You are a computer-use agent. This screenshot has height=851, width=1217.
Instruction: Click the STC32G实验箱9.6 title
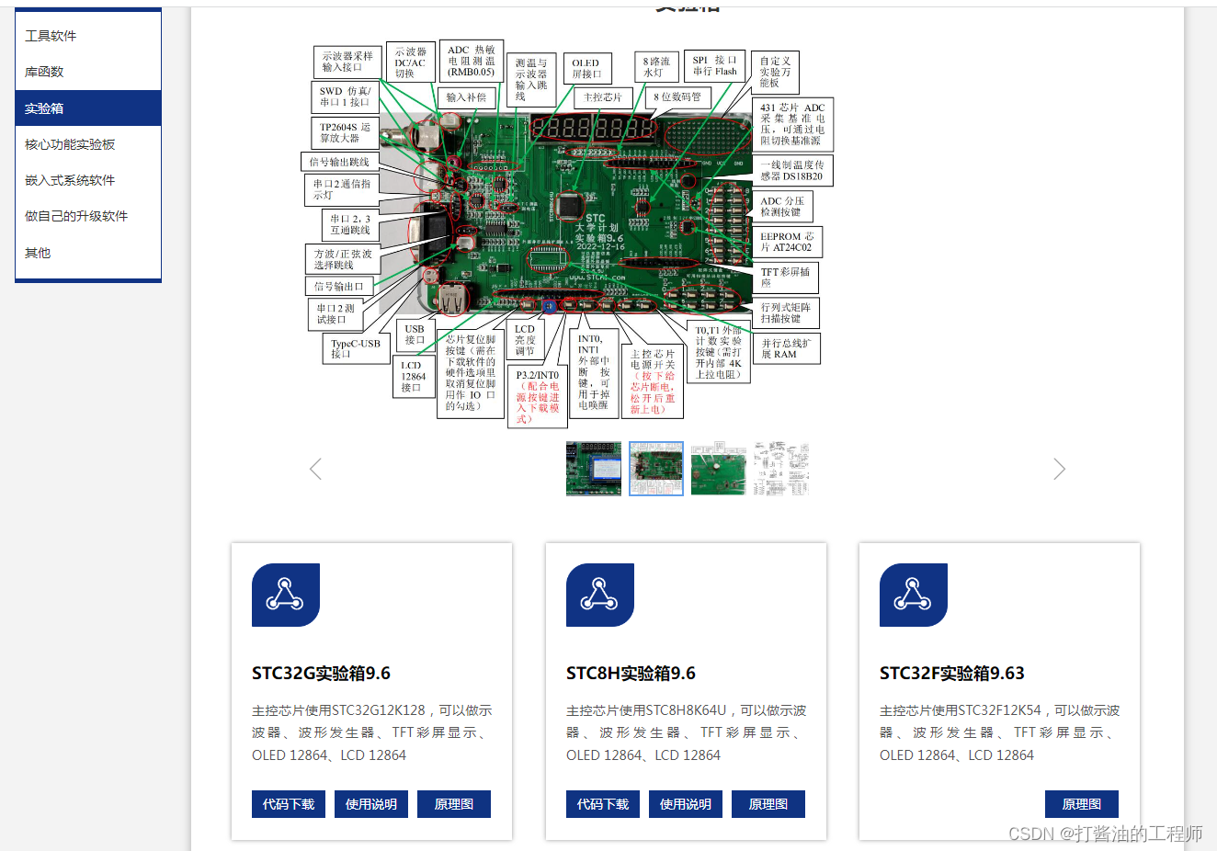point(321,674)
